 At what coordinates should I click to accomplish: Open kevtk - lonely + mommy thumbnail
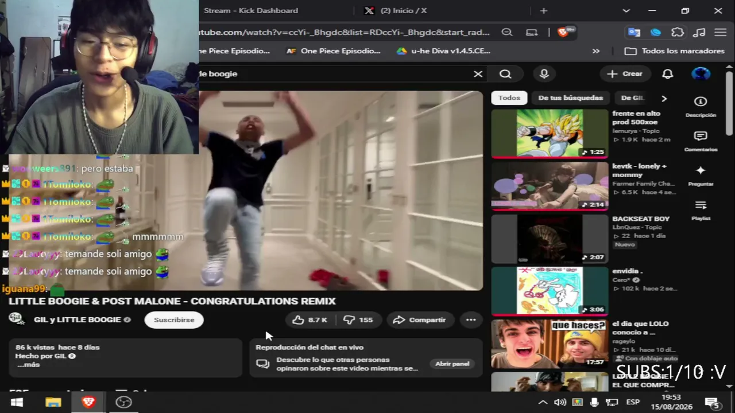(x=550, y=186)
